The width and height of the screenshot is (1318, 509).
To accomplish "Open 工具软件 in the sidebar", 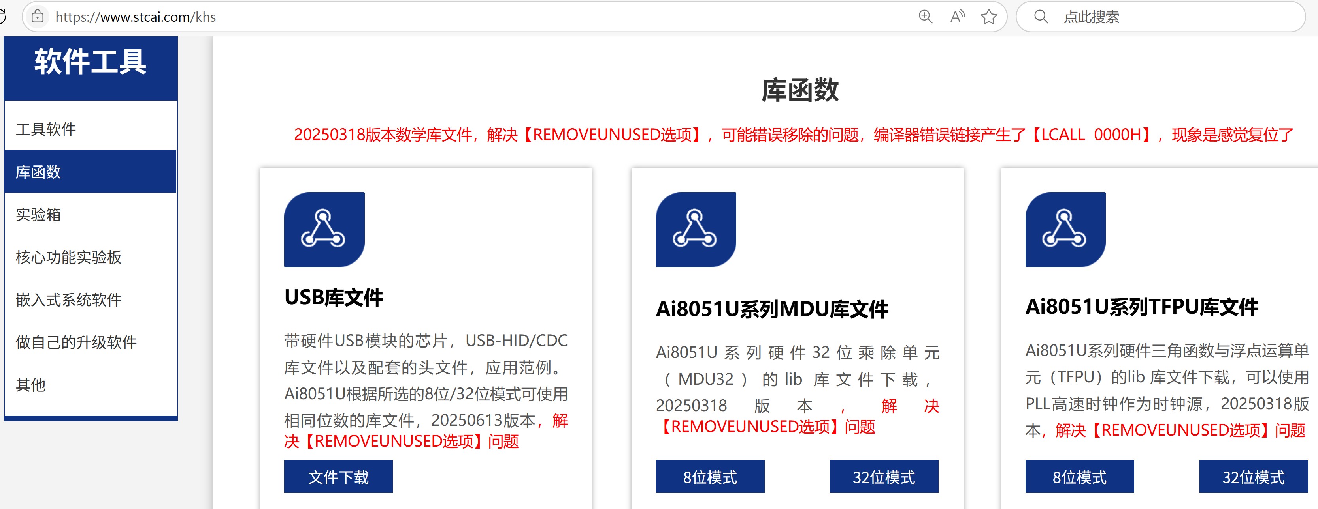I will (91, 129).
